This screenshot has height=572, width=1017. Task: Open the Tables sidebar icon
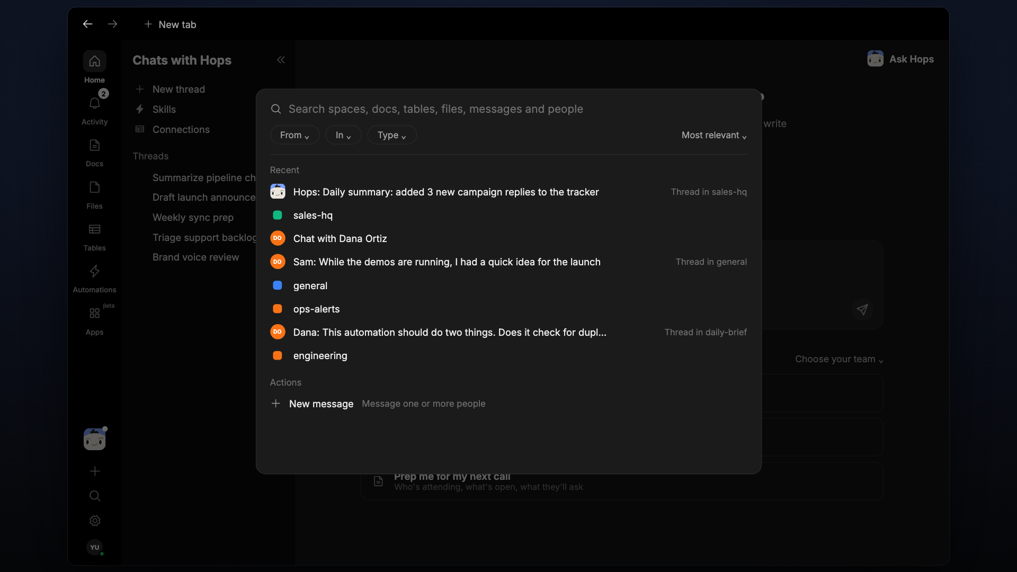pos(94,229)
